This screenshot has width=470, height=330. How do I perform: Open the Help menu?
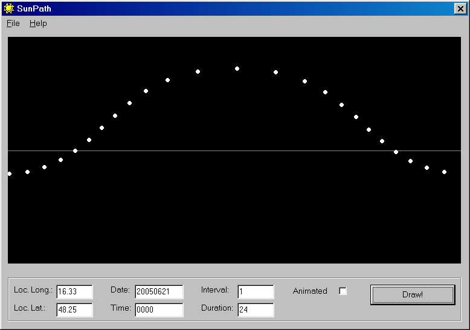38,24
